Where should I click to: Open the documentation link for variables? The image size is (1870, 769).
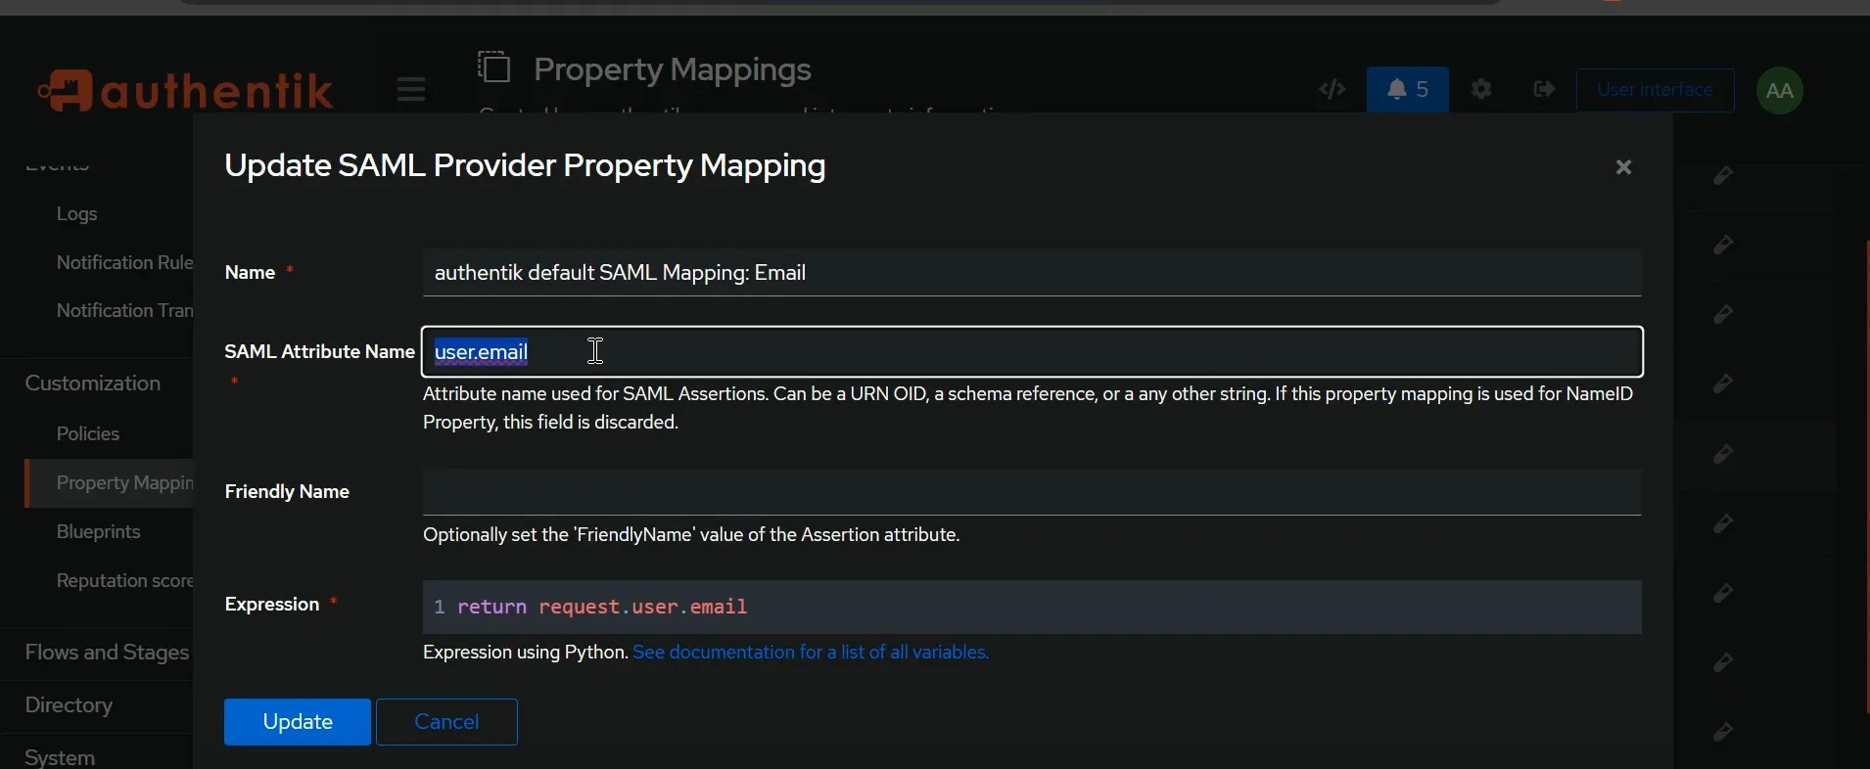click(812, 653)
